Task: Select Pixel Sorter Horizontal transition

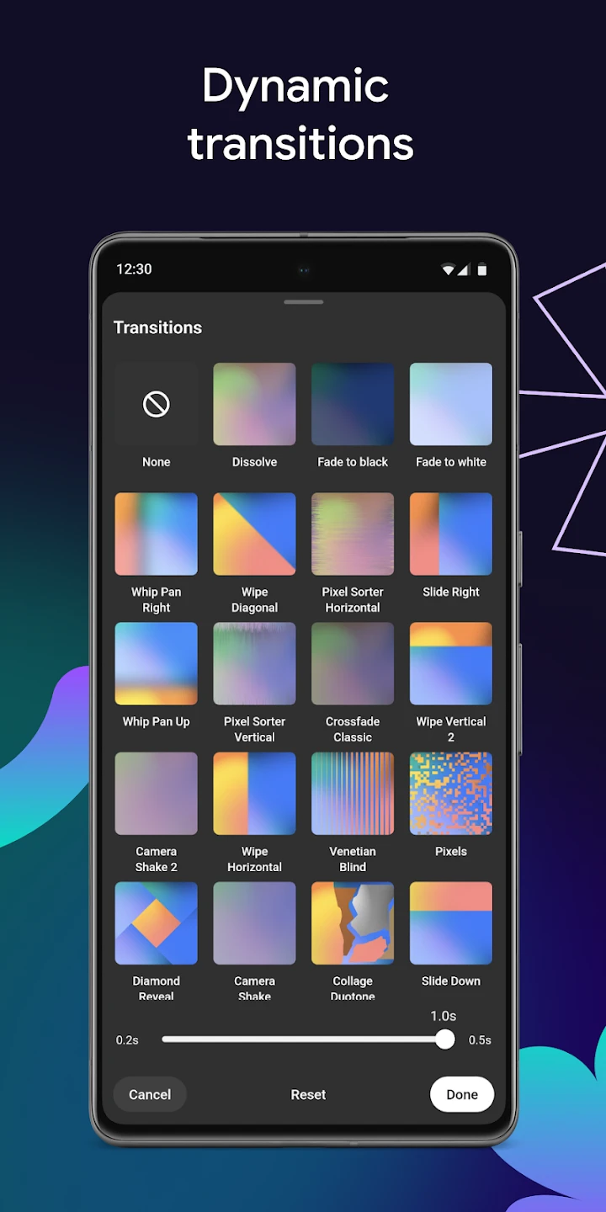Action: coord(353,534)
